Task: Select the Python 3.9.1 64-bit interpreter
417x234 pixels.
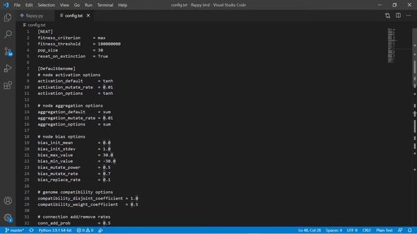Action: tap(55, 230)
